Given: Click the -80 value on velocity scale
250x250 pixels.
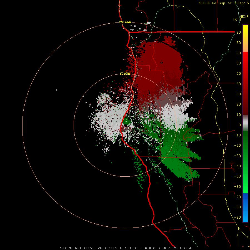Looking at the screenshot, I should pyautogui.click(x=237, y=207).
